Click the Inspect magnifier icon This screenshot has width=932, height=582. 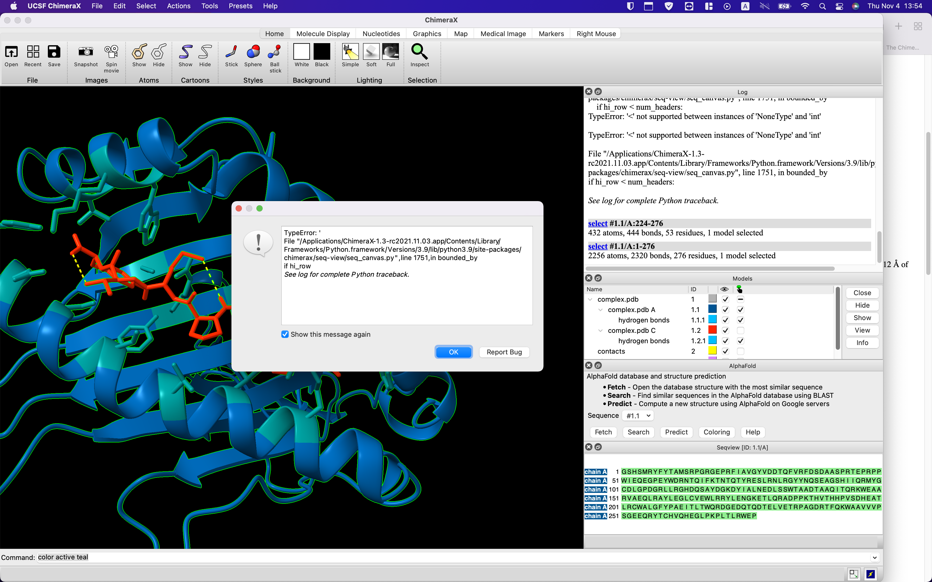click(419, 52)
